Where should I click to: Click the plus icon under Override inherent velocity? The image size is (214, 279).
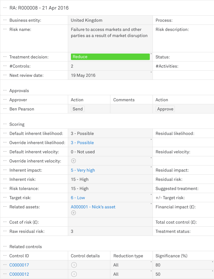click(73, 161)
